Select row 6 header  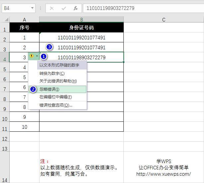tap(5, 77)
